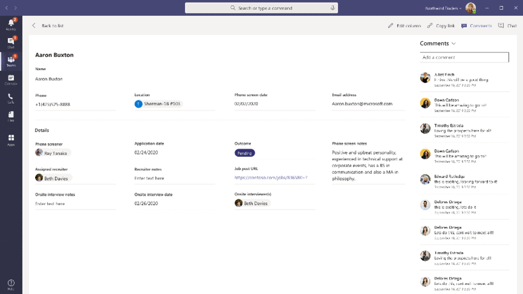This screenshot has height=294, width=523.
Task: Go back with the navigation back arrow
Action: pos(6,8)
